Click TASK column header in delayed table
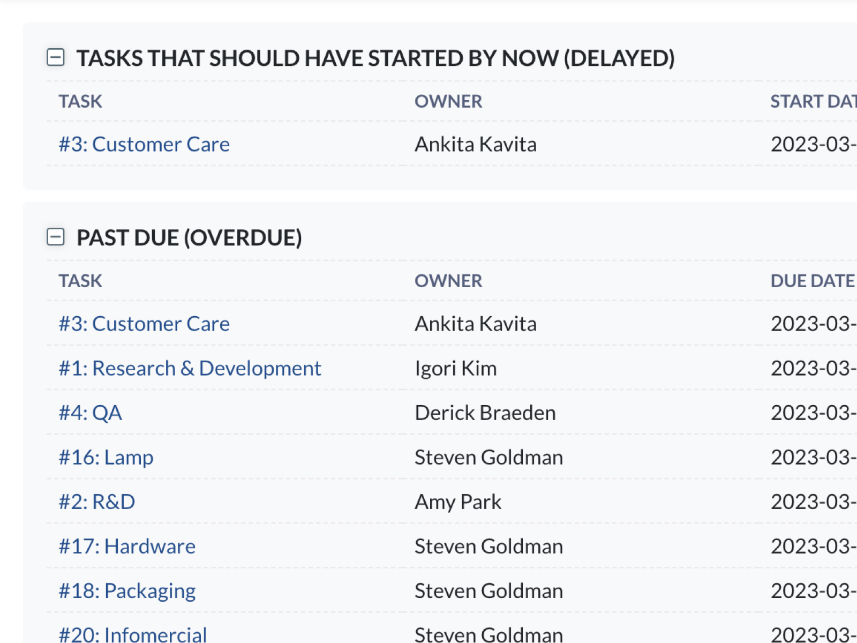Image resolution: width=857 pixels, height=643 pixels. tap(80, 101)
